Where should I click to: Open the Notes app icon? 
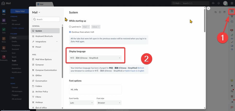(x=4, y=39)
